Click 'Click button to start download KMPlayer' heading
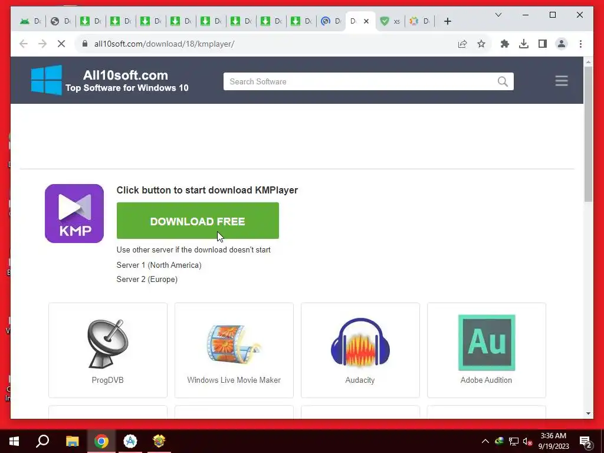Screen dimensions: 604x453 (207, 190)
